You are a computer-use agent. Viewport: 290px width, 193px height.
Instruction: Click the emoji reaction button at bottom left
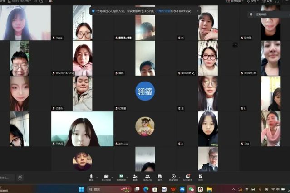tap(20, 178)
